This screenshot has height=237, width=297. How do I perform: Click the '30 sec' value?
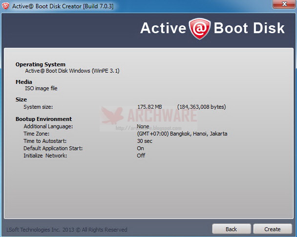145,141
